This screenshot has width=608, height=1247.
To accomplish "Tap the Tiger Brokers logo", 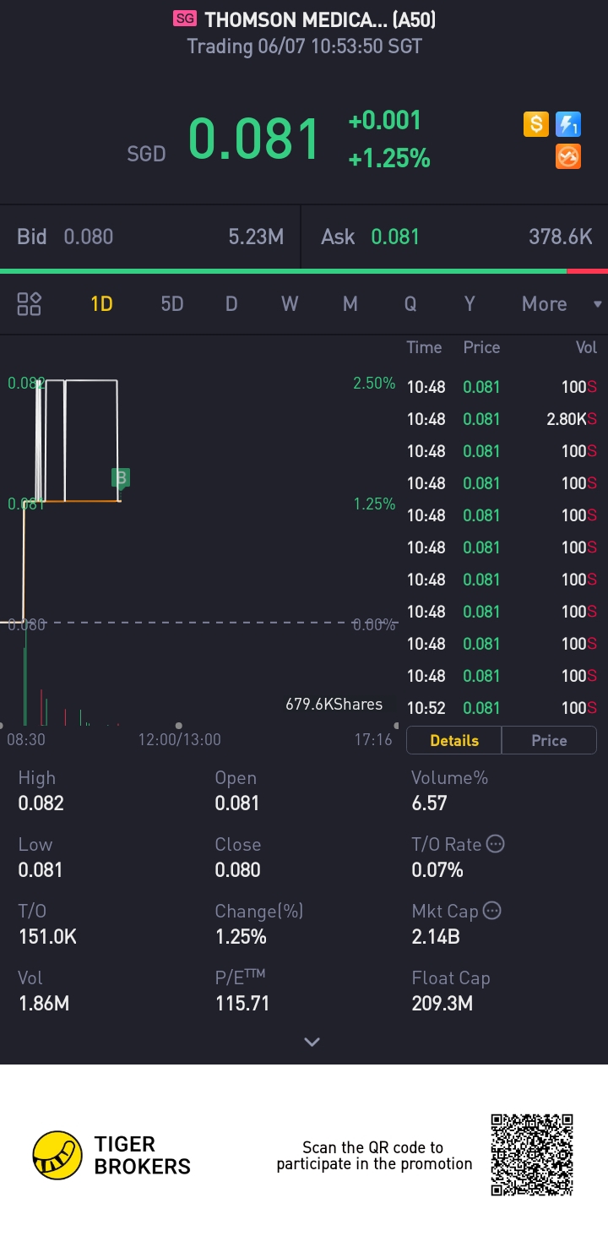I will coord(111,1156).
